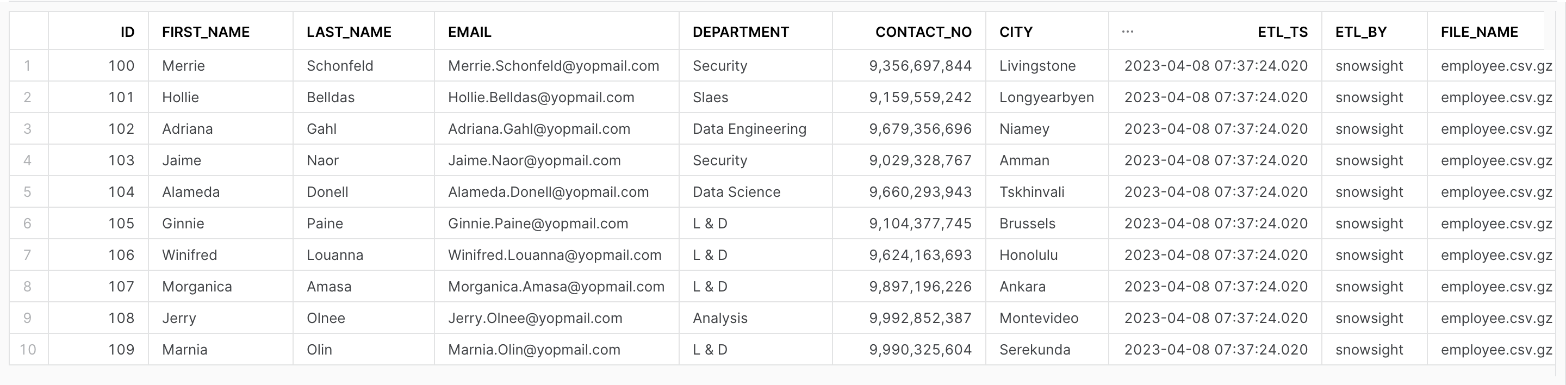
Task: Select the CONTACT_NO column header
Action: pos(909,32)
